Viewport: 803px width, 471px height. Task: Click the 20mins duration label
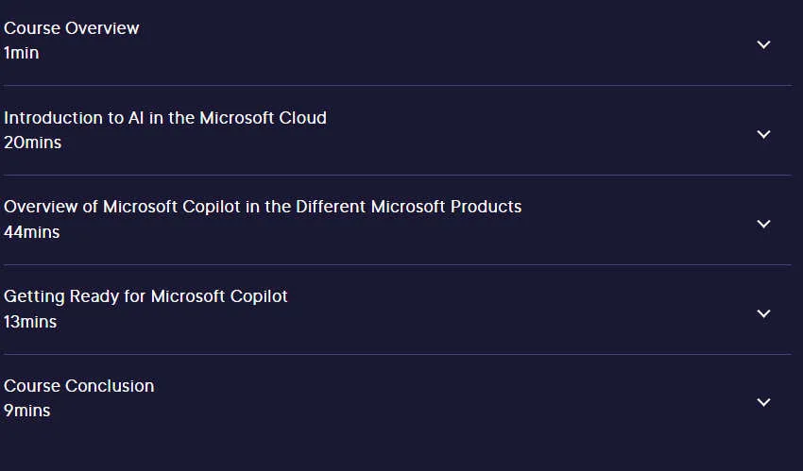[32, 143]
